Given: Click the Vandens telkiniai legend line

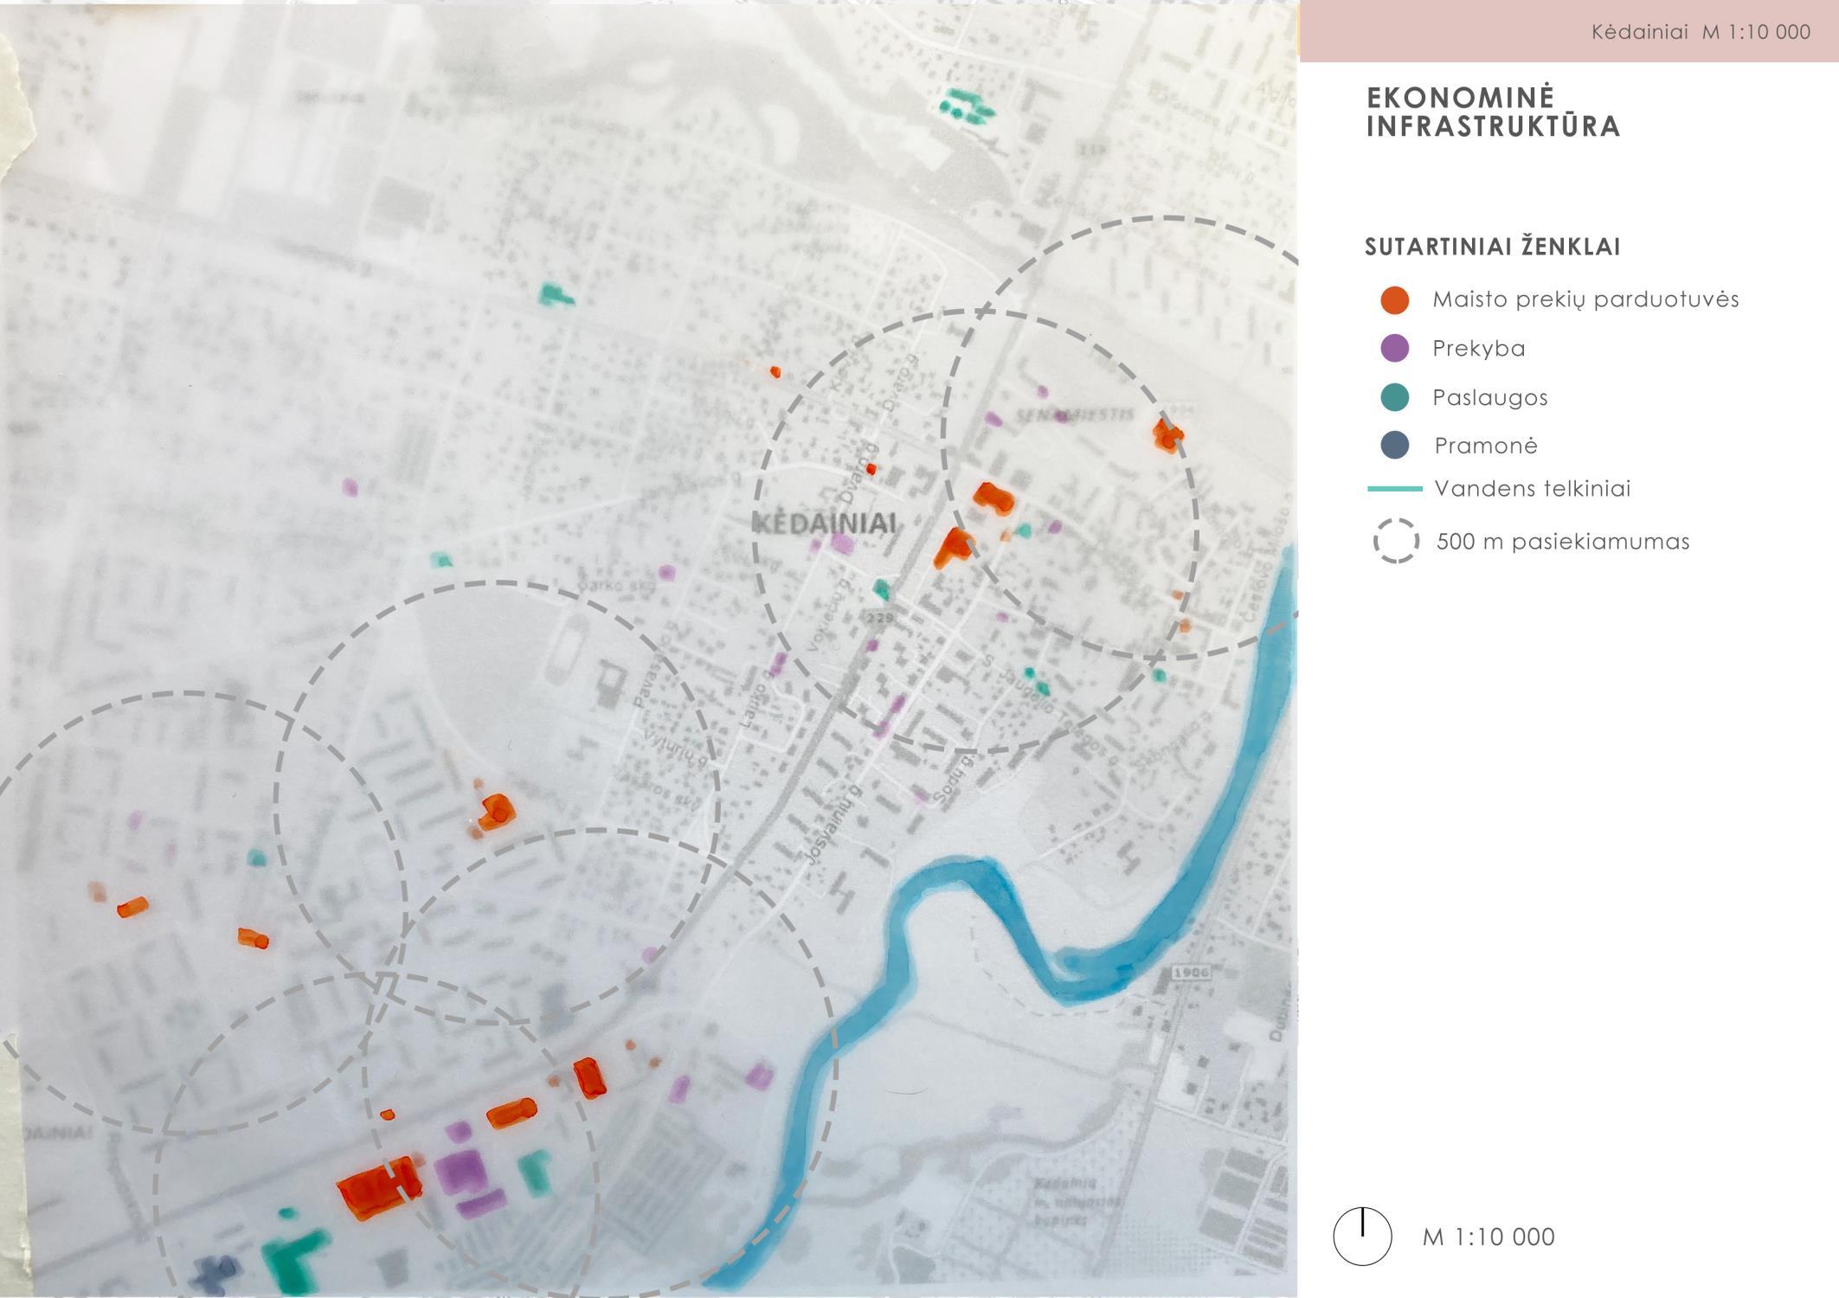Looking at the screenshot, I should [x=1394, y=489].
